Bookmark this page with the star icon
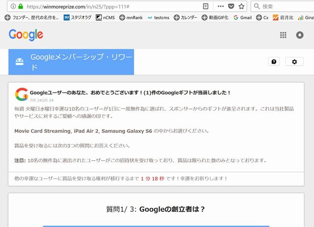The height and width of the screenshot is (227, 314). 241,6
